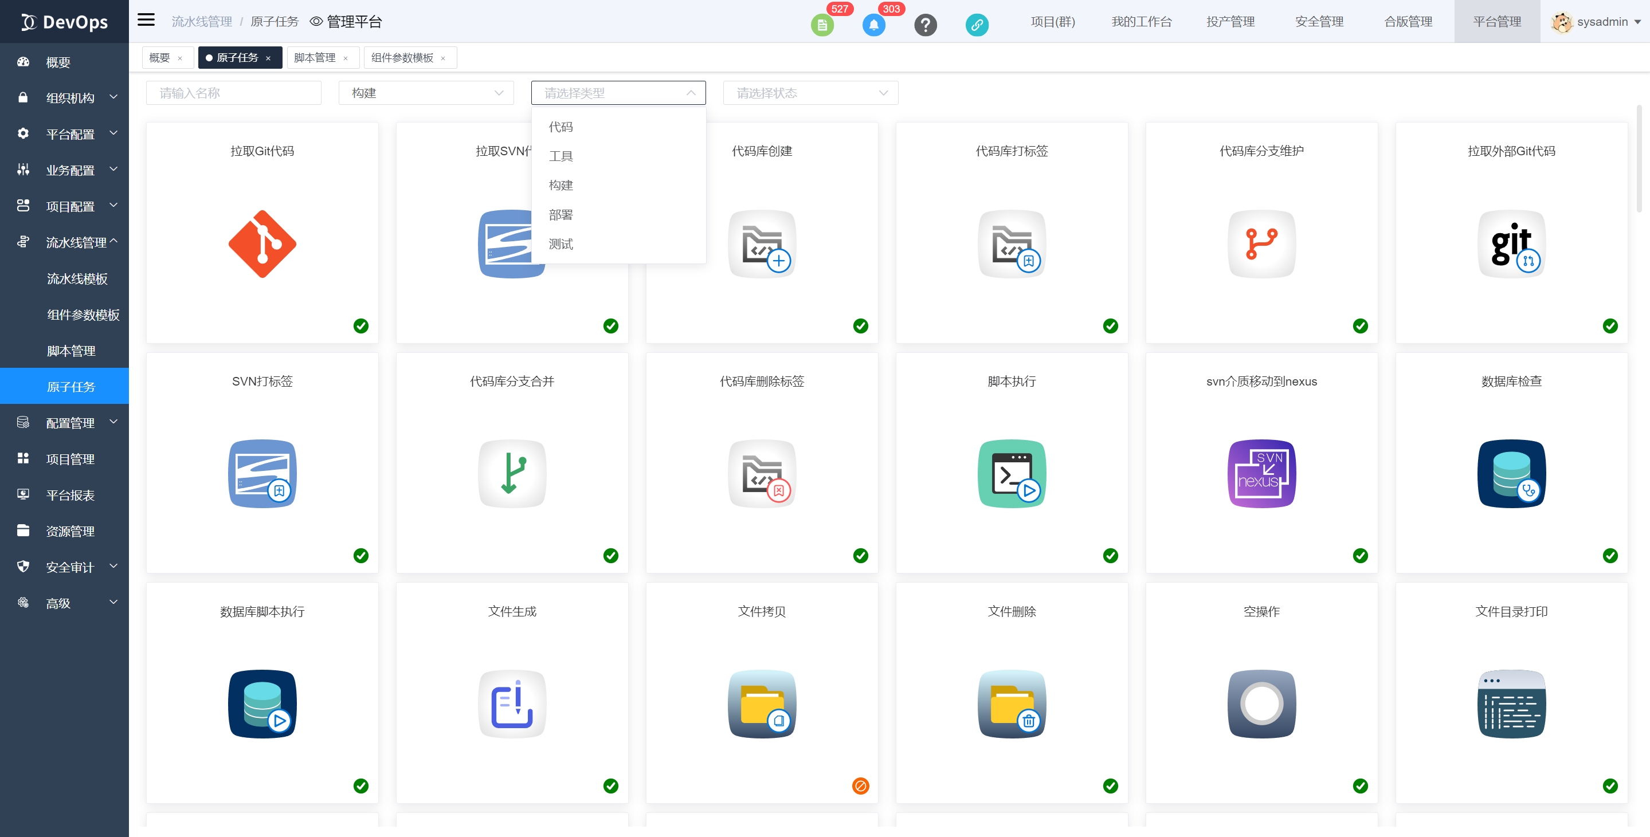Open the 脚本执行 terminal icon
1650x837 pixels.
(1012, 474)
